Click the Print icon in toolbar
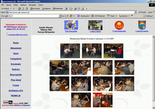 click(75, 9)
